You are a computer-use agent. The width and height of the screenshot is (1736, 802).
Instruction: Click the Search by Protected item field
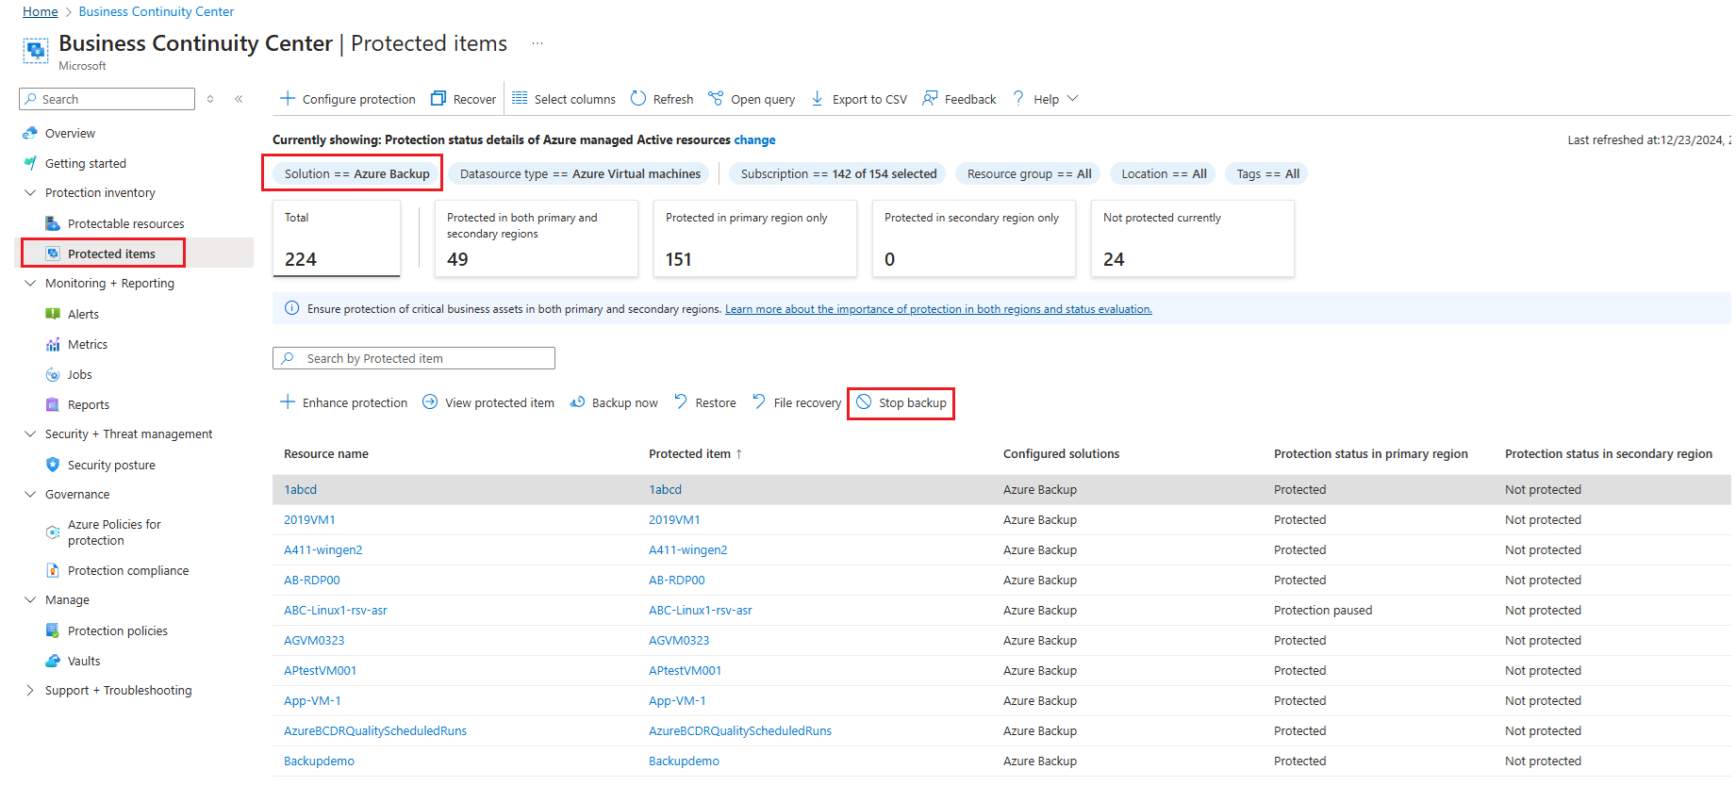pos(414,358)
